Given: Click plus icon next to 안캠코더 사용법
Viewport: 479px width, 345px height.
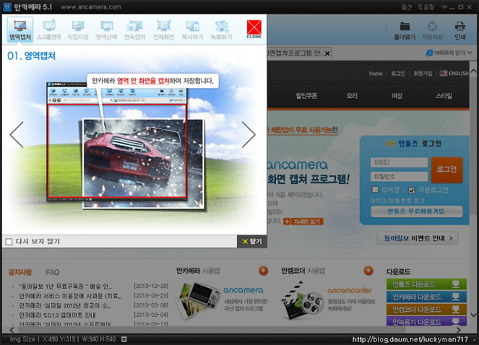Looking at the screenshot, I should pyautogui.click(x=369, y=270).
